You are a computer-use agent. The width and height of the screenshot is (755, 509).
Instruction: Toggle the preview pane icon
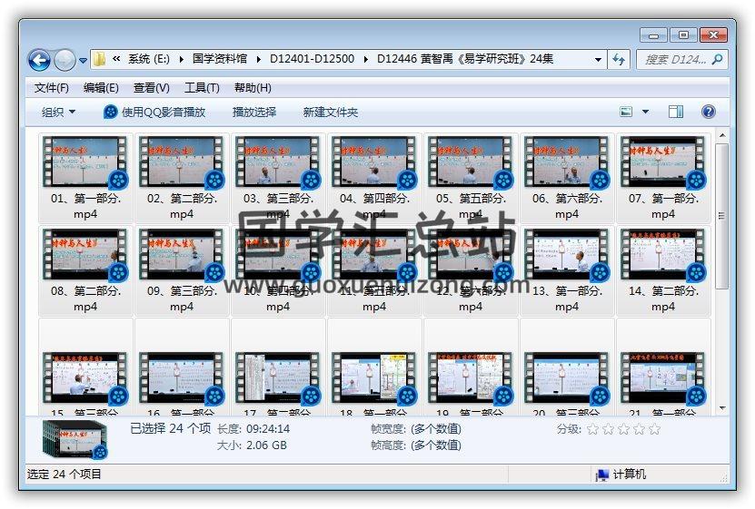676,112
